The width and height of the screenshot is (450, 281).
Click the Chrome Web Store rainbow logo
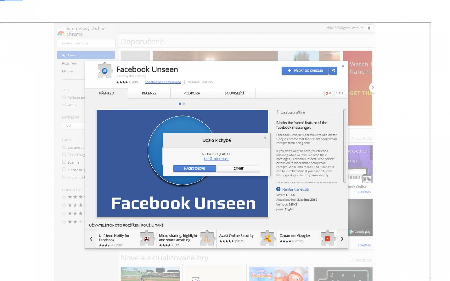point(61,33)
